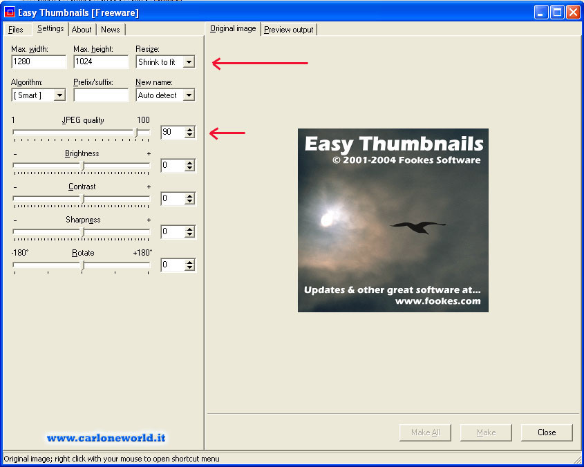This screenshot has width=584, height=467.
Task: Open the Resize dropdown arrow
Action: [189, 61]
